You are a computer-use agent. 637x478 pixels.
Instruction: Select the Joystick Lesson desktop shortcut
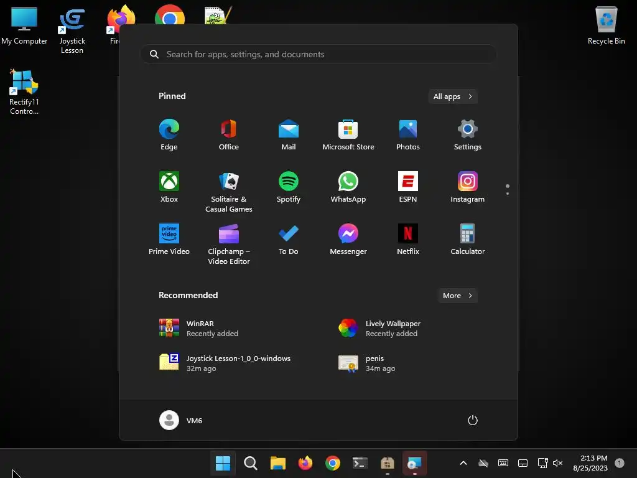(72, 31)
